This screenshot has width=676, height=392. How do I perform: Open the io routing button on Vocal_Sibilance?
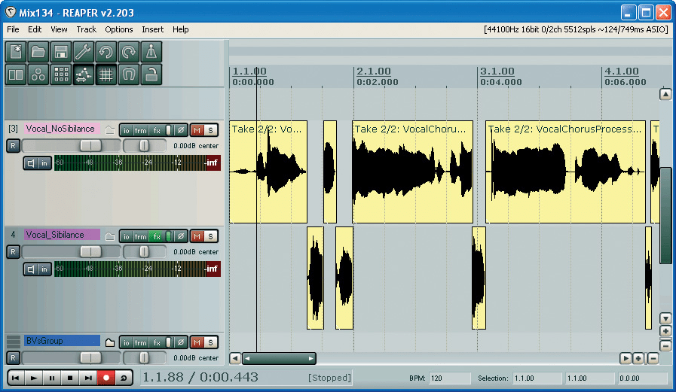(127, 236)
